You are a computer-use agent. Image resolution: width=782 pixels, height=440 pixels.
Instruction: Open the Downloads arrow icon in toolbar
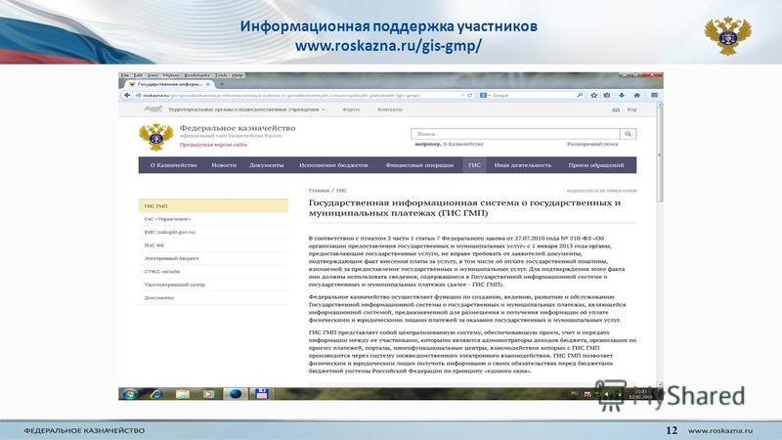(622, 95)
